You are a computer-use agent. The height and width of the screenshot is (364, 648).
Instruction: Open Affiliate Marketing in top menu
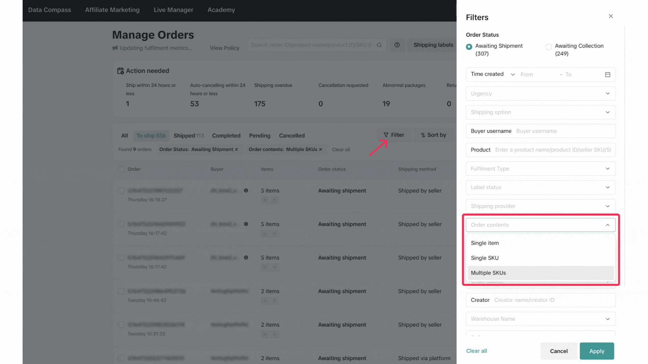[x=112, y=10]
